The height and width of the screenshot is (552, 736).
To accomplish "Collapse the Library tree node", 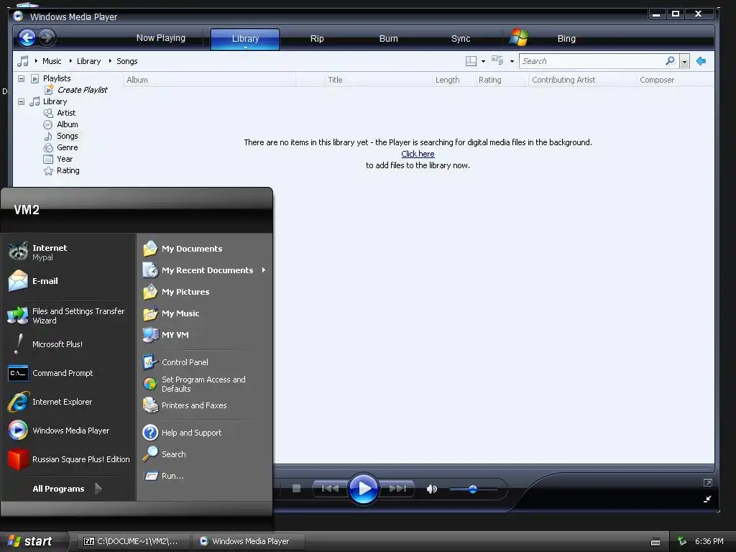I will [x=21, y=101].
